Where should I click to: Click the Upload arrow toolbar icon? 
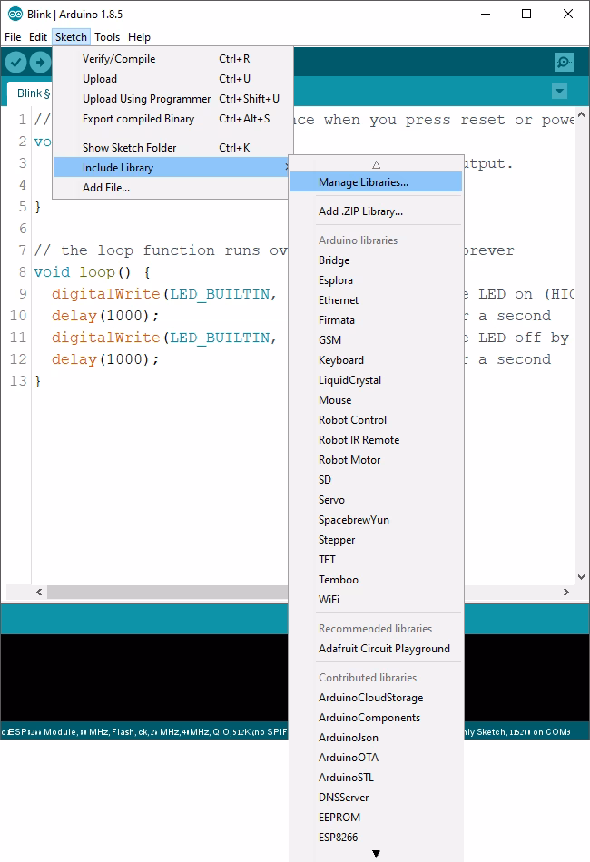40,62
